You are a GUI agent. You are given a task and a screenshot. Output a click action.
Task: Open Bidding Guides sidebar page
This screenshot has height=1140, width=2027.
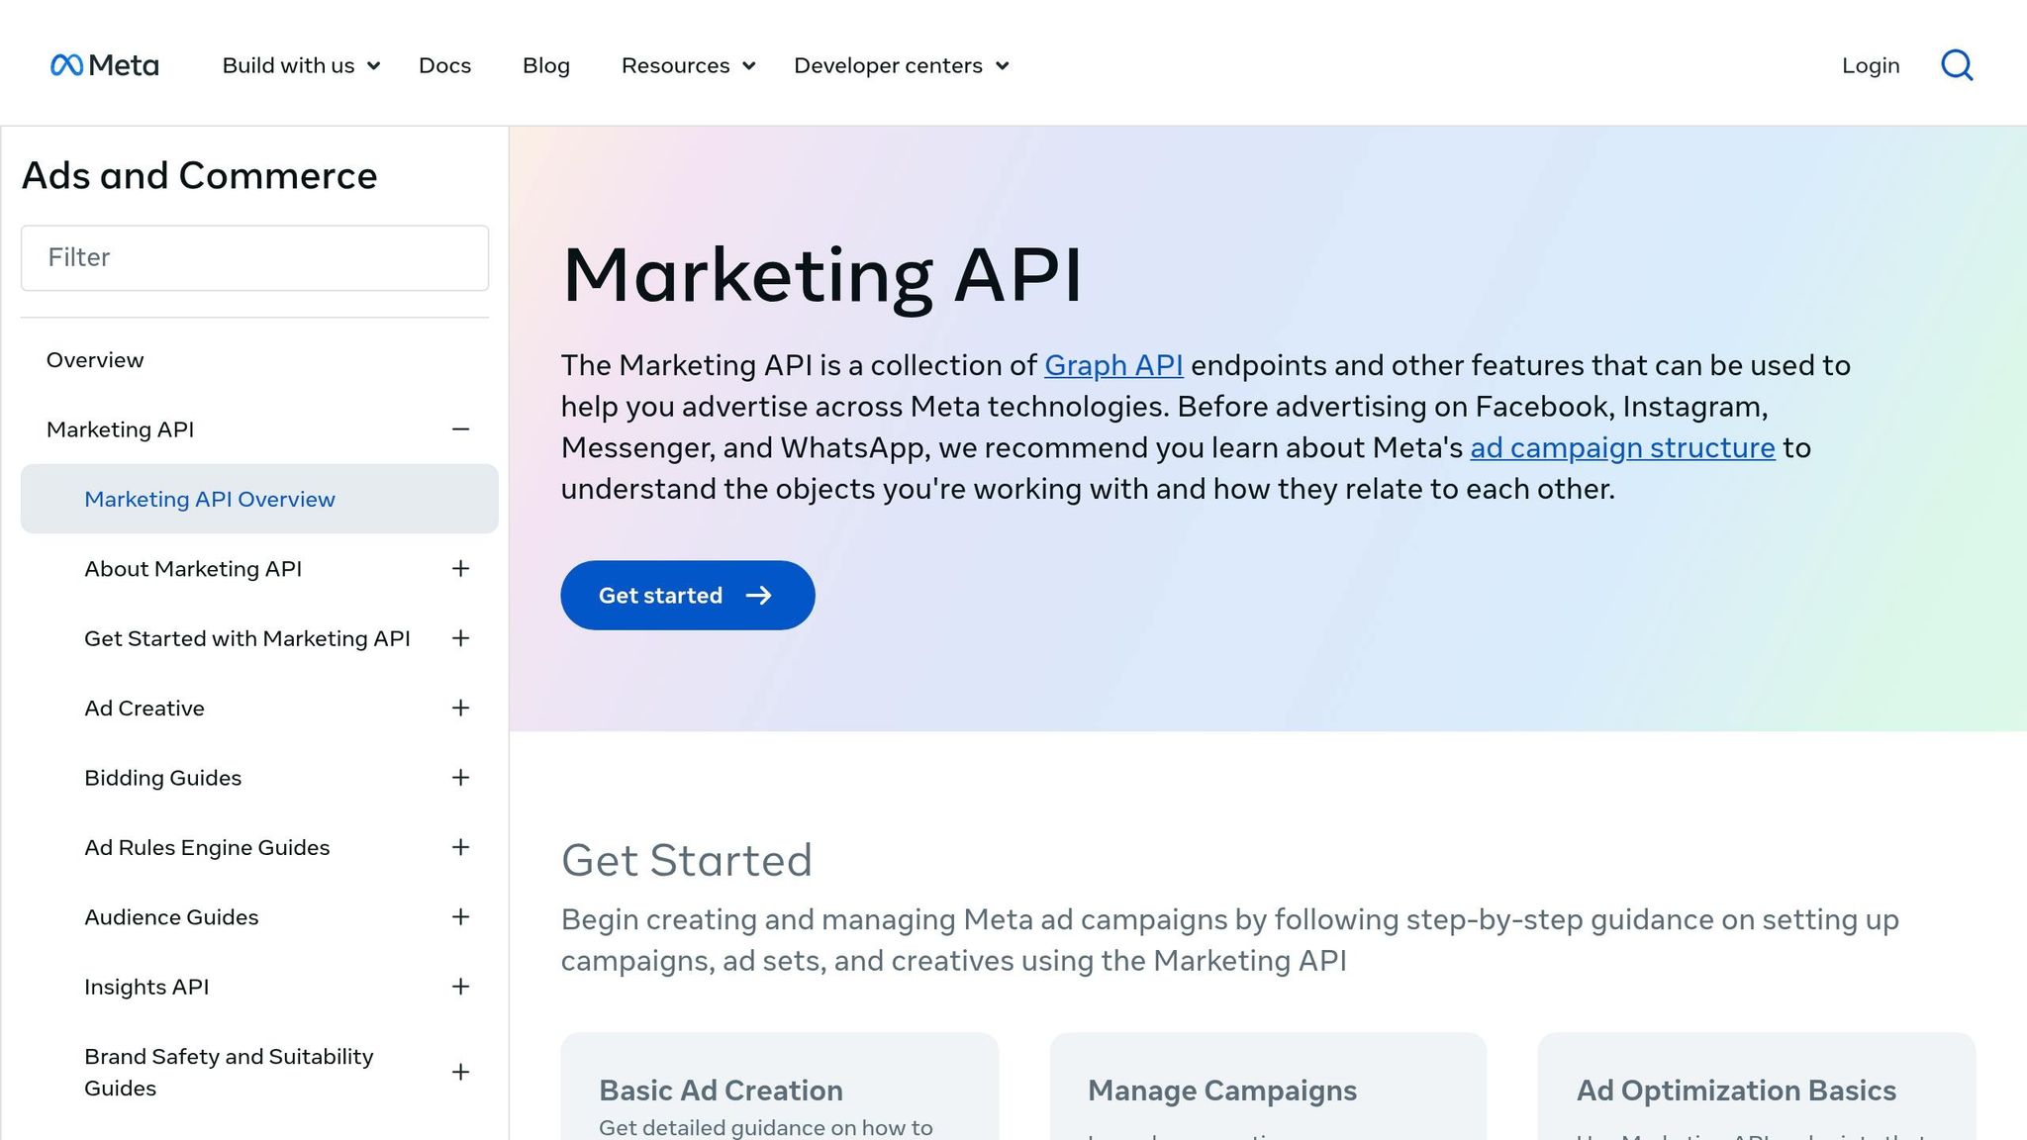[163, 778]
